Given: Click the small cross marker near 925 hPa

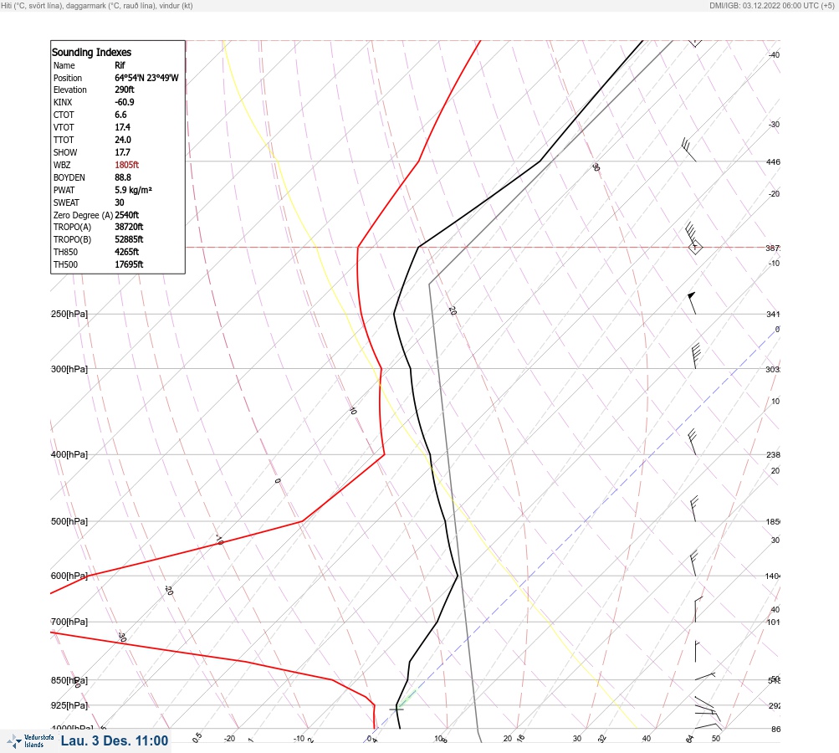Looking at the screenshot, I should tap(396, 709).
